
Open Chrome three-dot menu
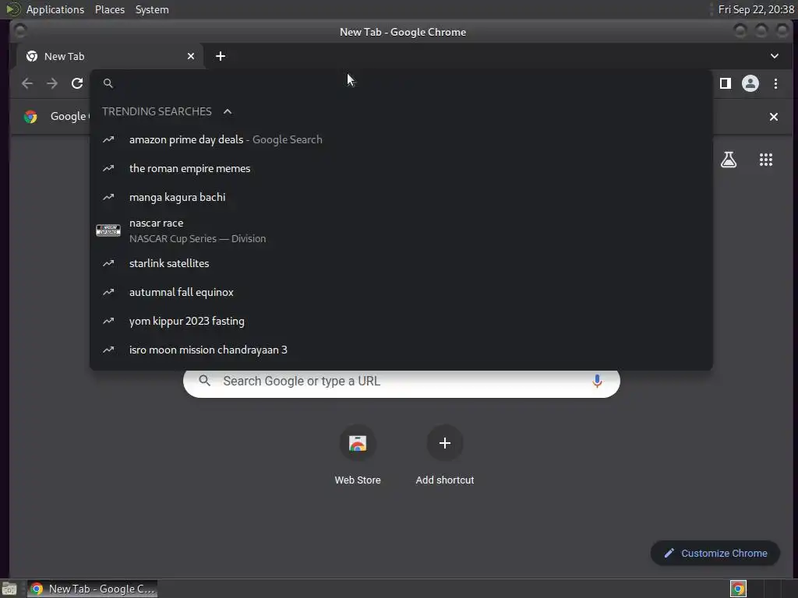pos(775,83)
